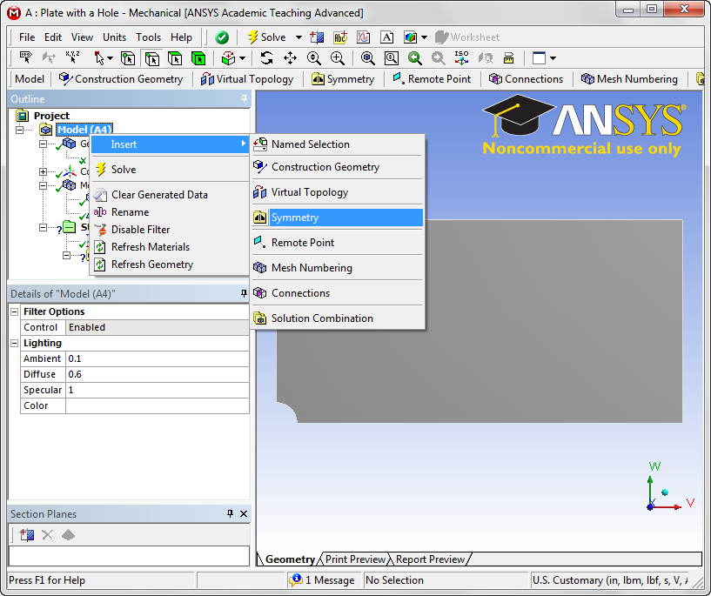Image resolution: width=711 pixels, height=596 pixels.
Task: Click Virtual Topology in context toolbar
Action: click(x=247, y=79)
